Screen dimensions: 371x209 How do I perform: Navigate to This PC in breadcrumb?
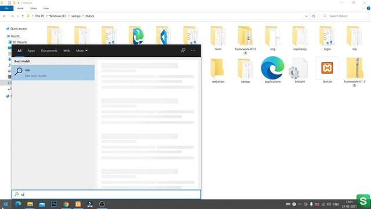point(39,16)
